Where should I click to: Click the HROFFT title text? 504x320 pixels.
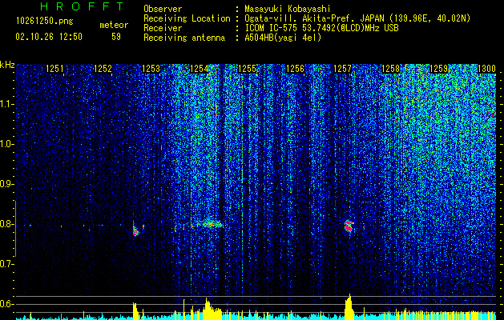pos(83,6)
